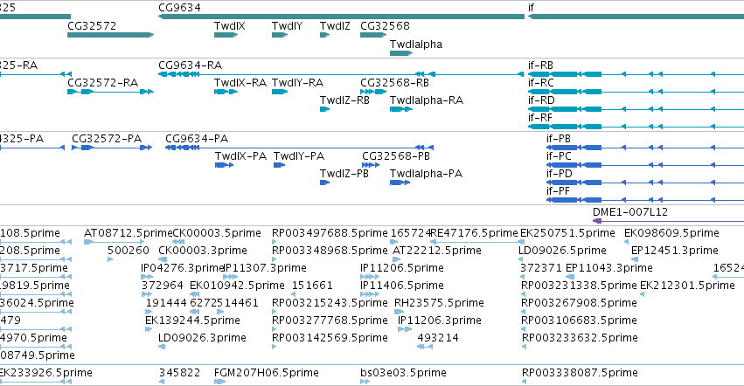The width and height of the screenshot is (744, 386).
Task: Select the 500260 EST label
Action: point(129,251)
